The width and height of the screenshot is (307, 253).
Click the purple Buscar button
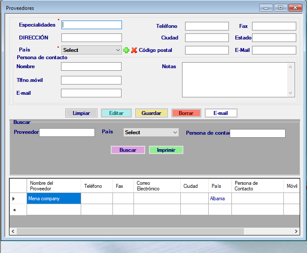pos(128,150)
